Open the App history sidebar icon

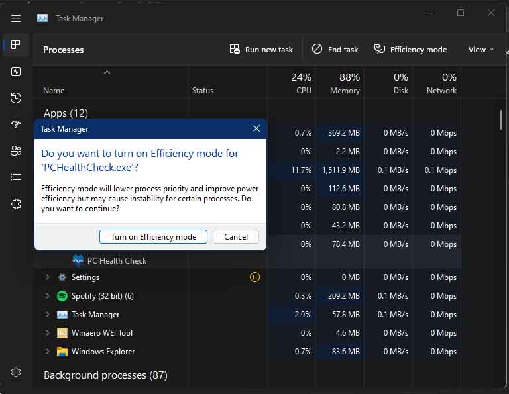tap(16, 97)
